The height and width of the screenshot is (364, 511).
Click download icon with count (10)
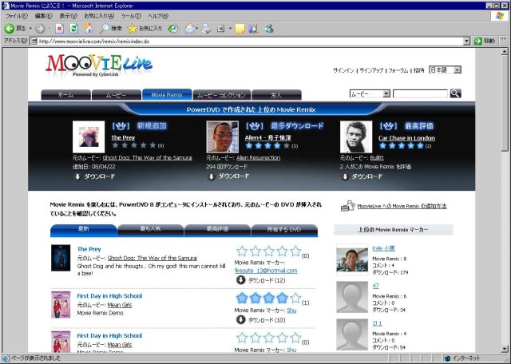coord(240,319)
